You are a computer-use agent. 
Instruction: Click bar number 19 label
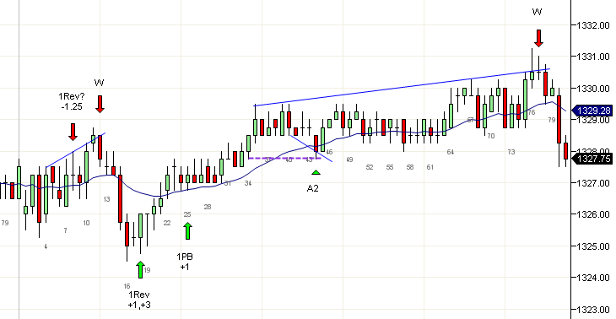coord(147,270)
